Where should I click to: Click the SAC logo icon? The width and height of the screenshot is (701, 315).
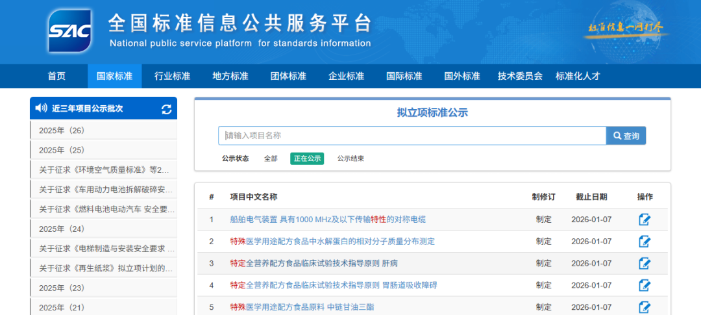pos(70,31)
